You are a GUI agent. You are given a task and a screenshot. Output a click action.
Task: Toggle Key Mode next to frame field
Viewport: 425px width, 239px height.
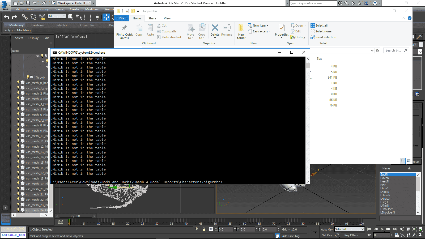pyautogui.click(x=369, y=235)
